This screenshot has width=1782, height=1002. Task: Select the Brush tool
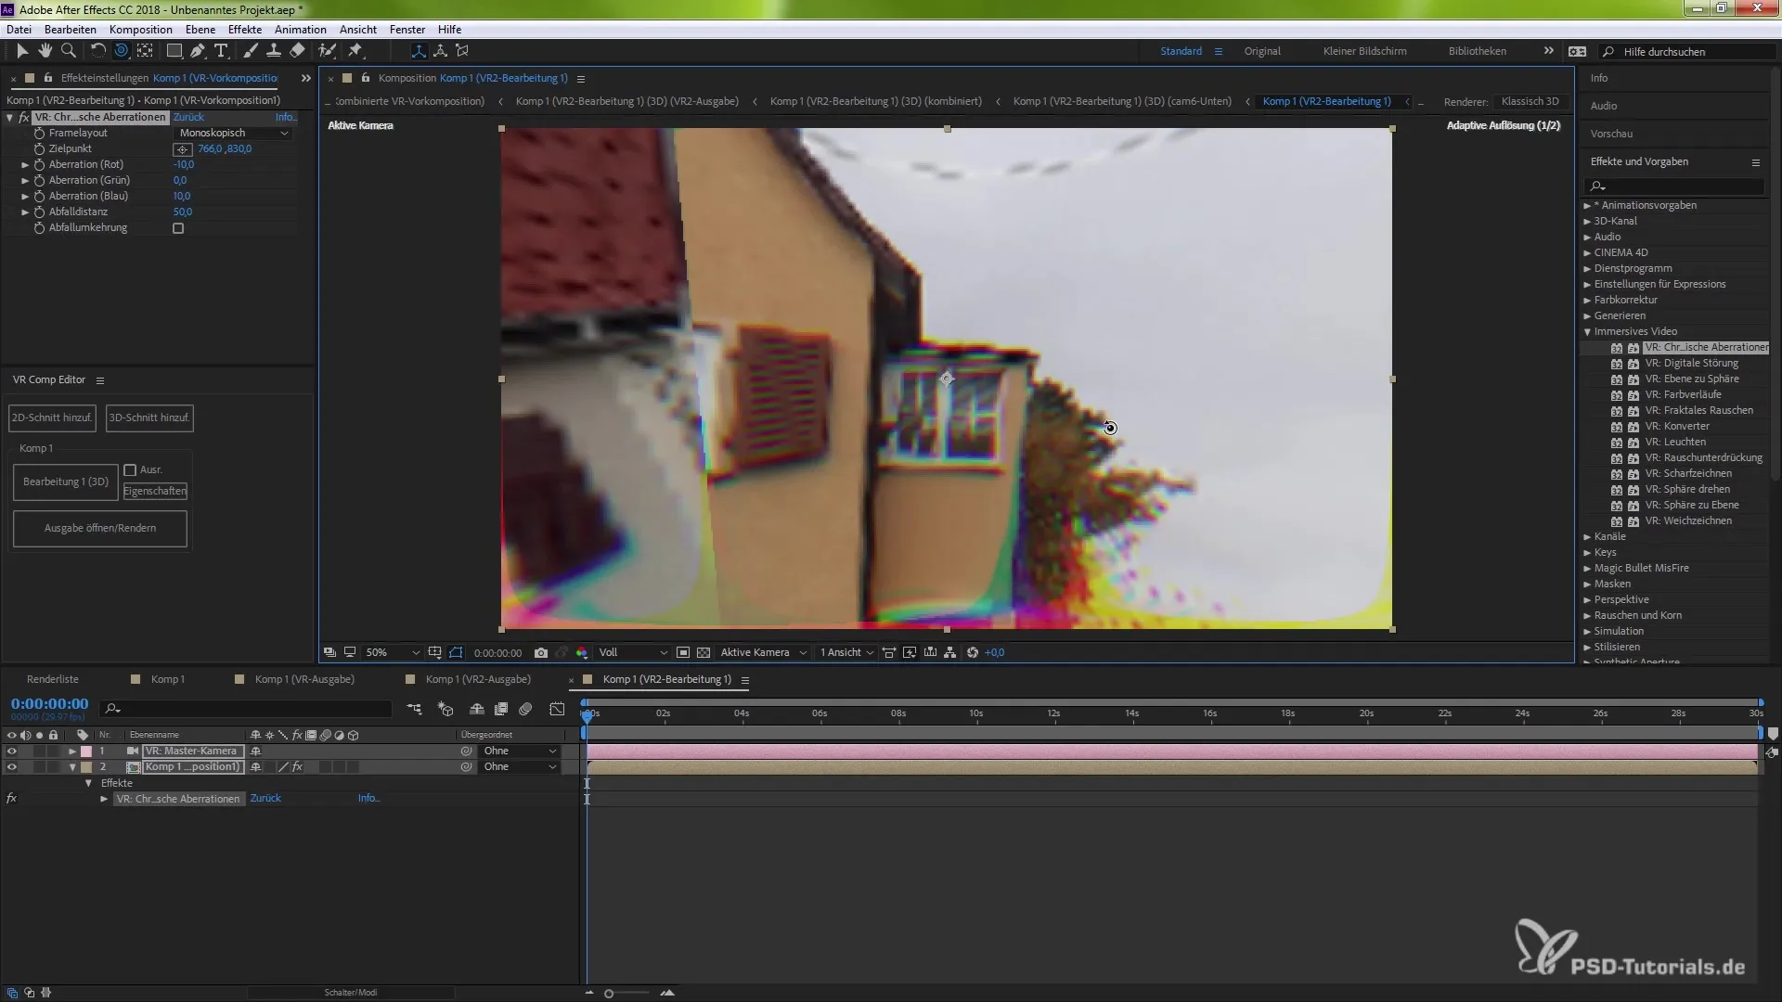[251, 51]
